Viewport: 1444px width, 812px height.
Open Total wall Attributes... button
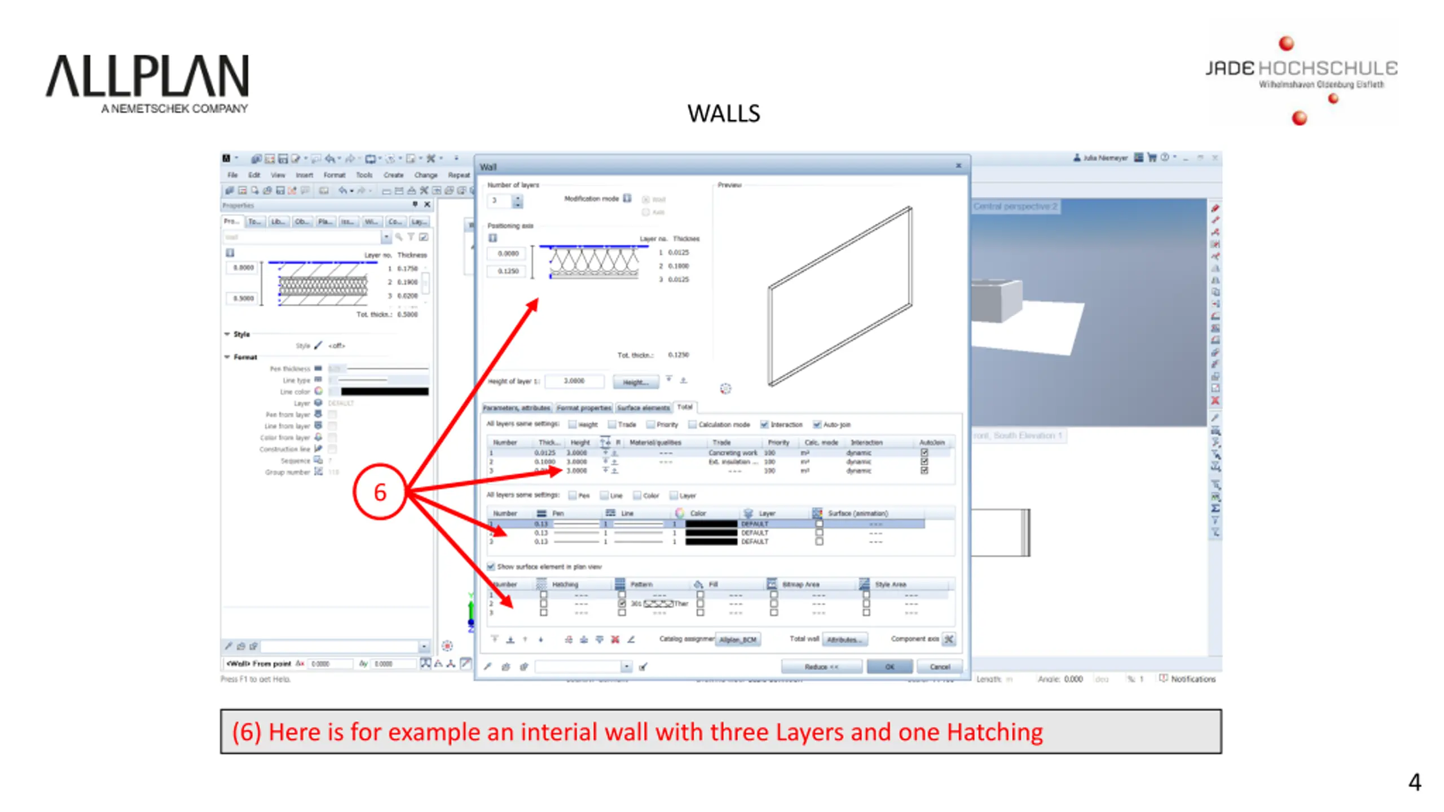pyautogui.click(x=844, y=639)
